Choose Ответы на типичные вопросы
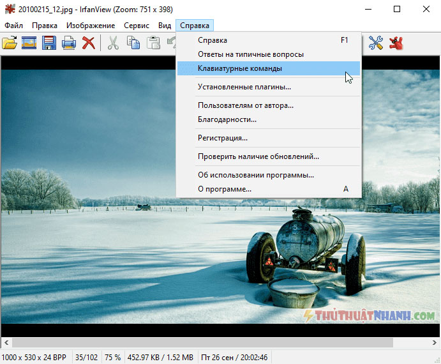This screenshot has width=441, height=364. point(269,54)
